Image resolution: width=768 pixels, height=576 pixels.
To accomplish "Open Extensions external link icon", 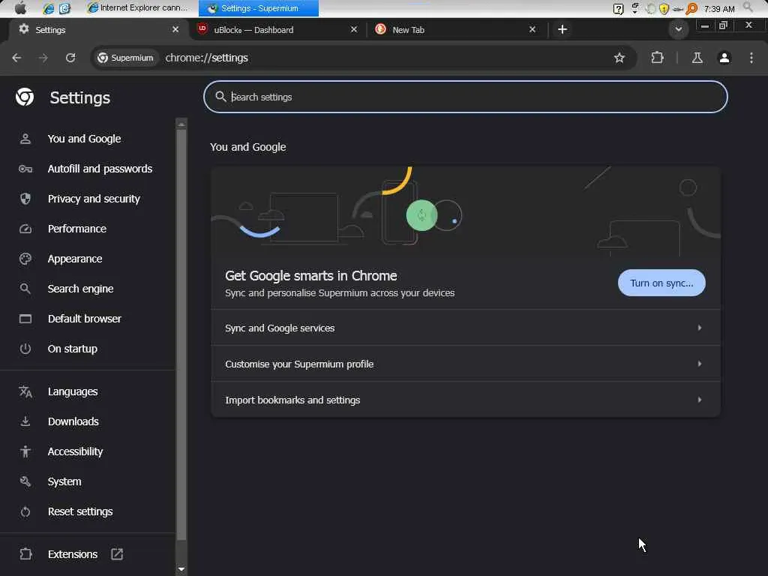I will coord(117,554).
